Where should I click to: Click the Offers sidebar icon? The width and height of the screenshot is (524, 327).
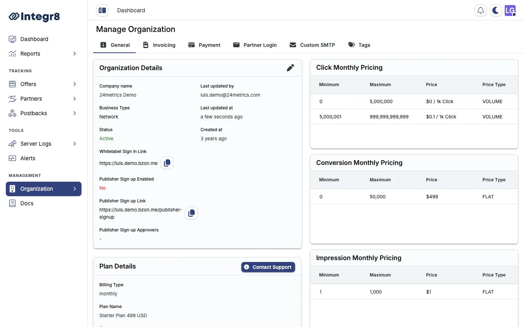(12, 84)
